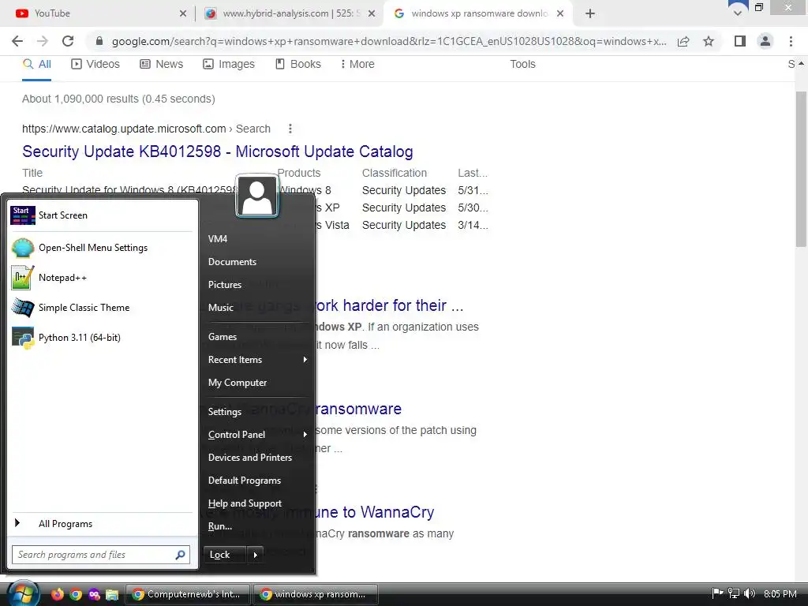Bookmark this page with the star icon

(709, 41)
